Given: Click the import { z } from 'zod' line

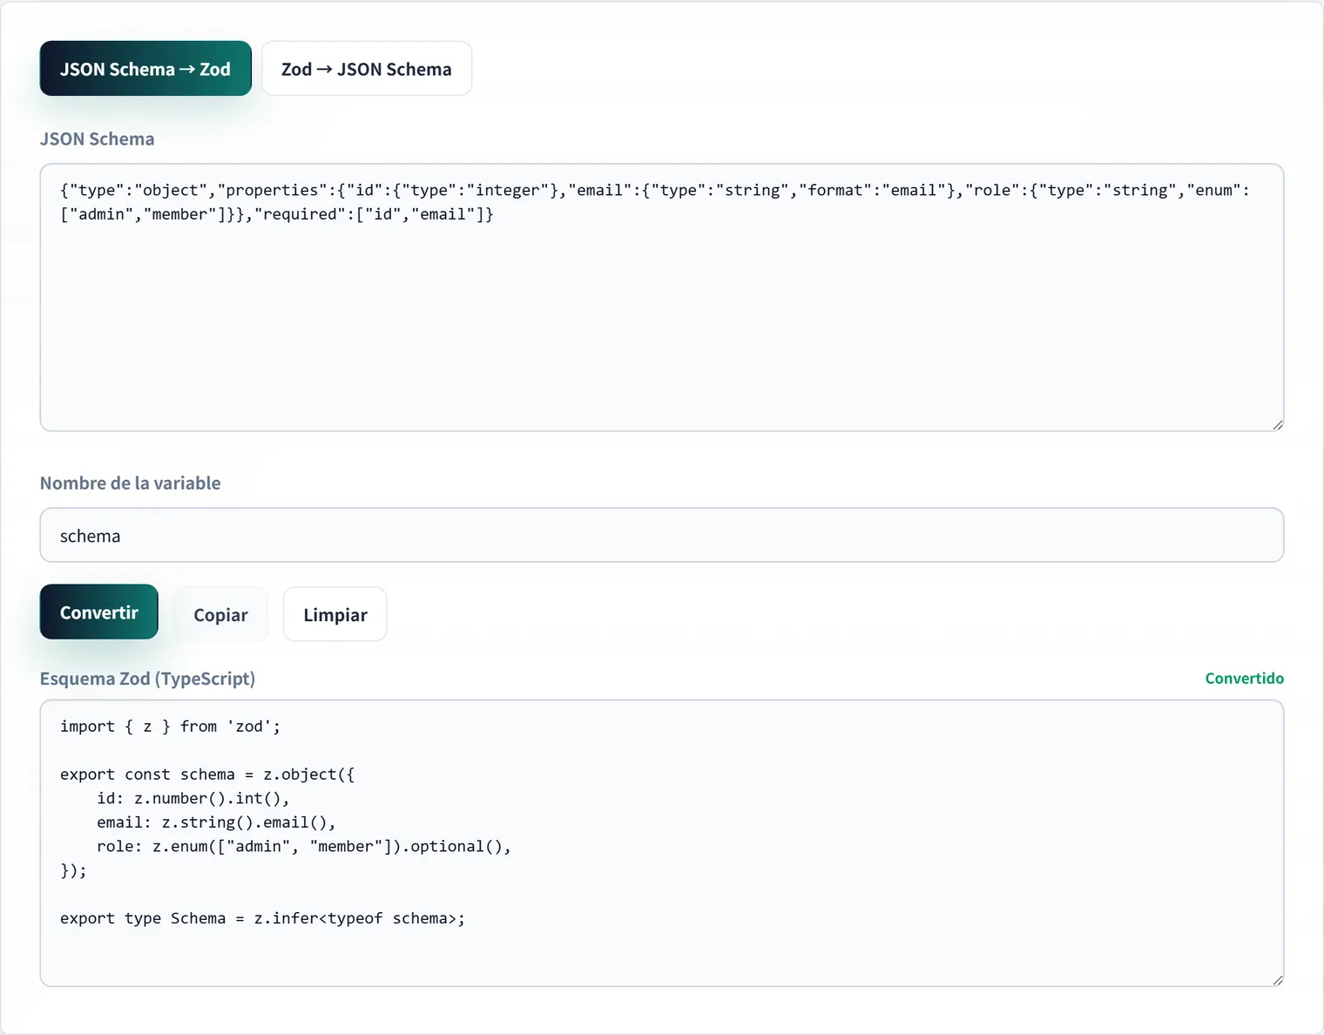Looking at the screenshot, I should tap(171, 727).
